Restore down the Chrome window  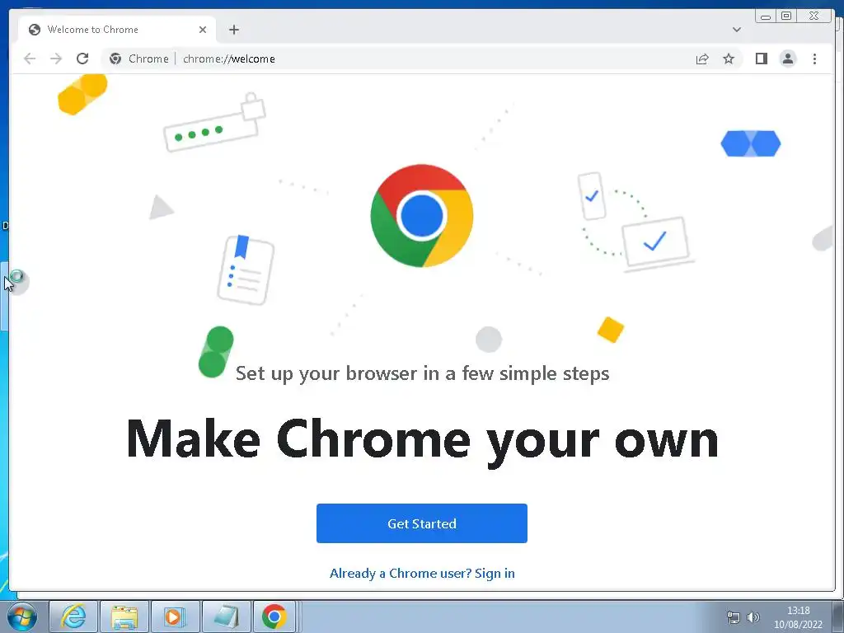pos(785,16)
